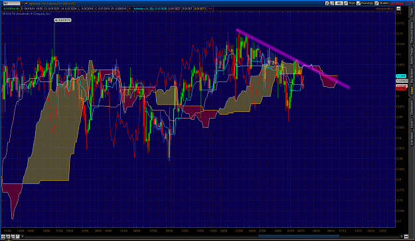Click the first bottom-left chart tool icon
The height and width of the screenshot is (241, 415).
(3, 236)
